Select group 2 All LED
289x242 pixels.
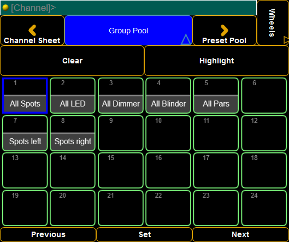pyautogui.click(x=73, y=96)
